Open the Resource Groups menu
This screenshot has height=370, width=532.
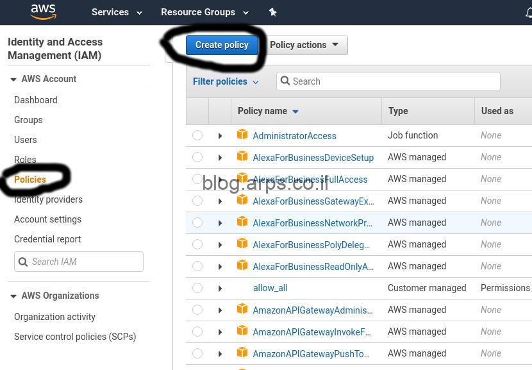click(x=205, y=12)
